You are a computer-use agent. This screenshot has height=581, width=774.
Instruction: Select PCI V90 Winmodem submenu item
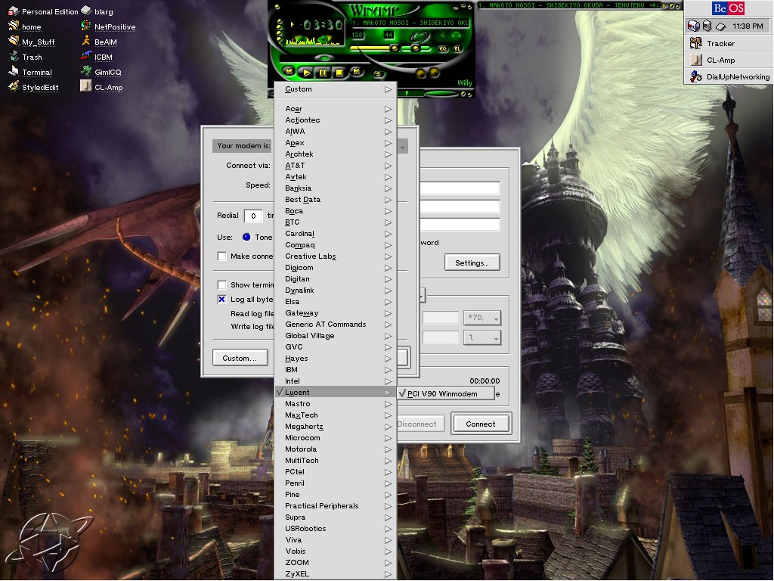(446, 393)
